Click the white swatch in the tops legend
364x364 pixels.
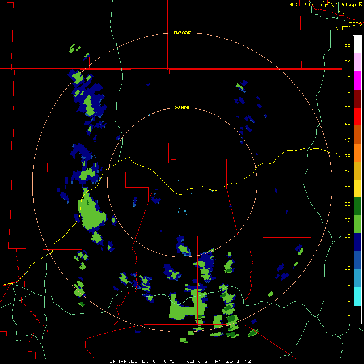click(357, 44)
